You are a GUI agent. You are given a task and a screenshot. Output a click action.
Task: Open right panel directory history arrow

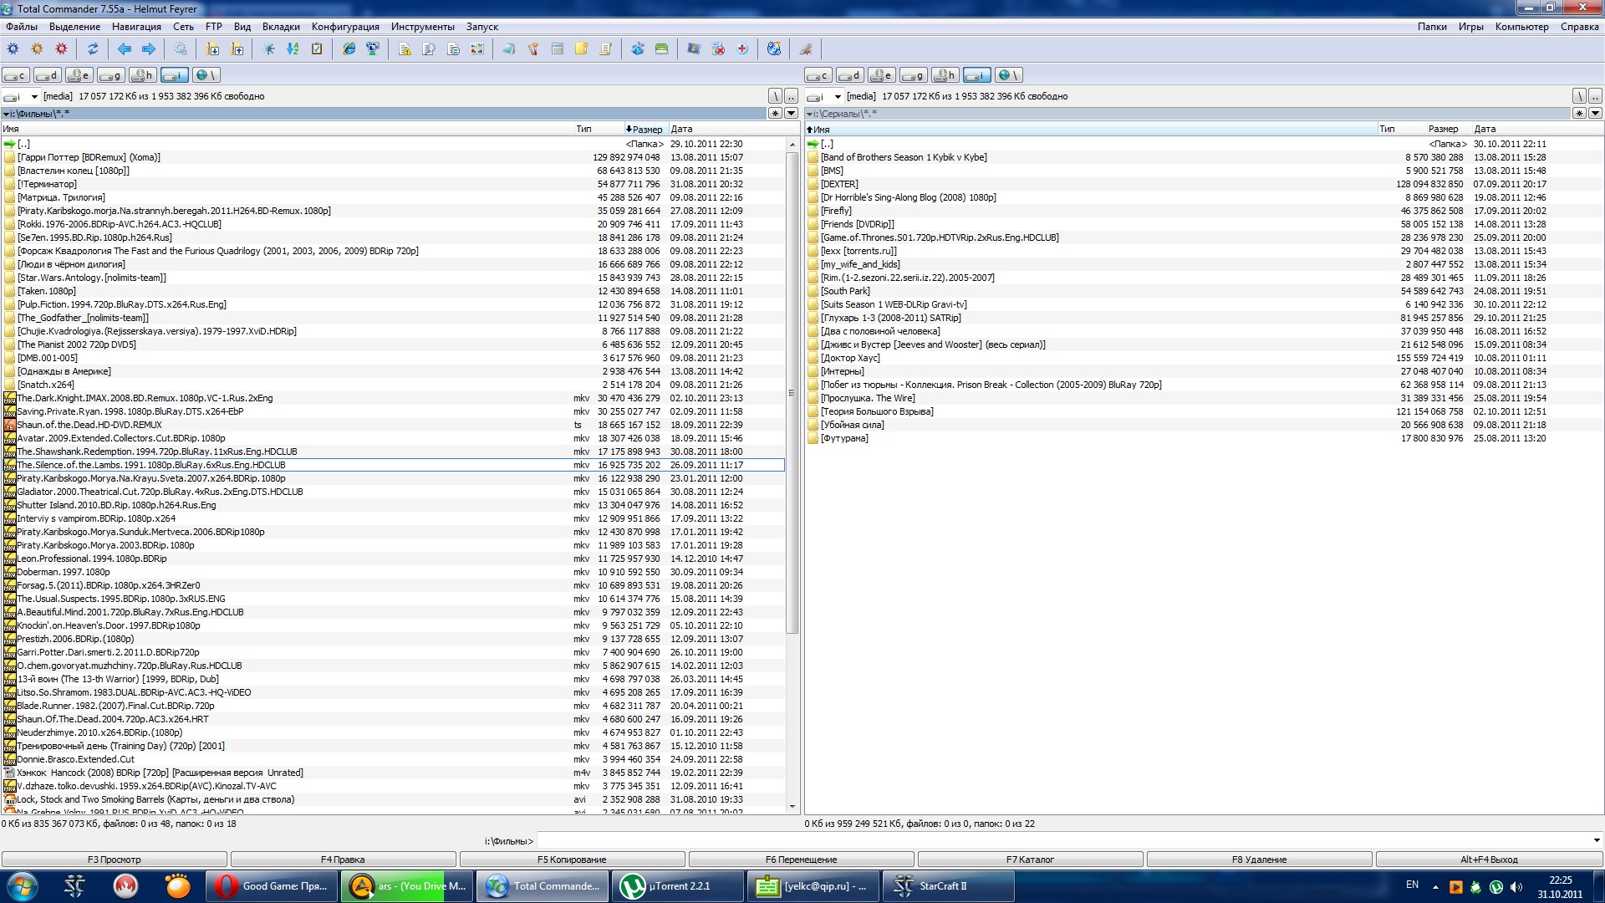coord(1595,113)
